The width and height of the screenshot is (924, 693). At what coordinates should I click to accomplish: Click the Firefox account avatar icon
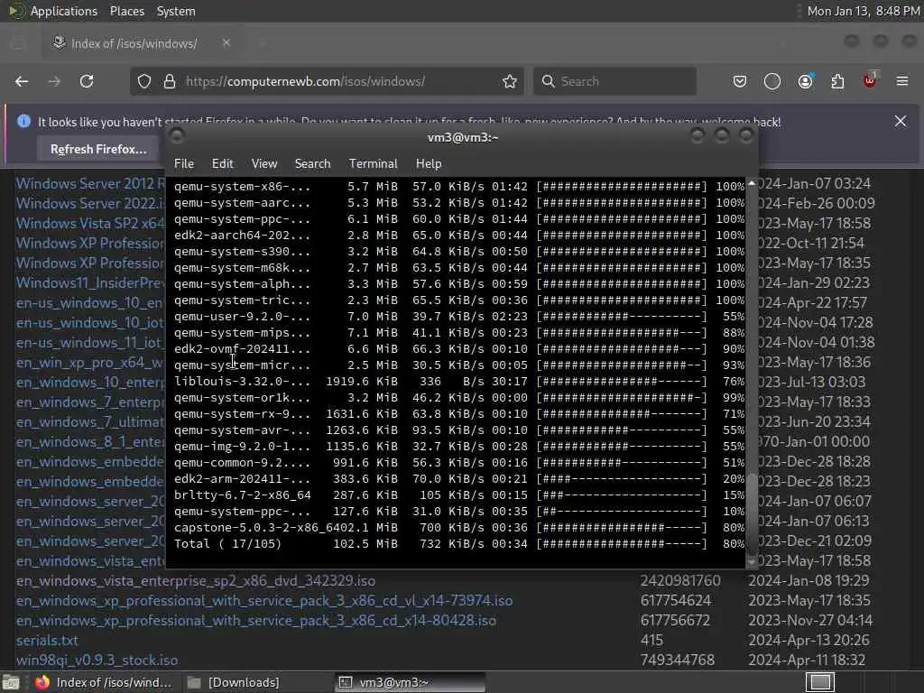[x=806, y=81]
